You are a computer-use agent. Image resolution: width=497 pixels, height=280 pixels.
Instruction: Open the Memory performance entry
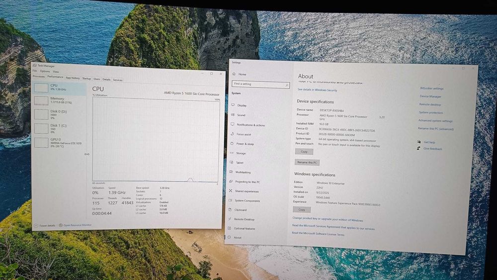(x=59, y=100)
